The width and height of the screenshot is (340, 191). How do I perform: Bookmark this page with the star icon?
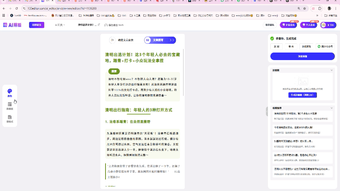click(305, 8)
